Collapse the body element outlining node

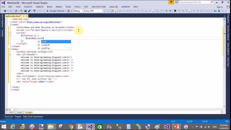pyautogui.click(x=10, y=49)
